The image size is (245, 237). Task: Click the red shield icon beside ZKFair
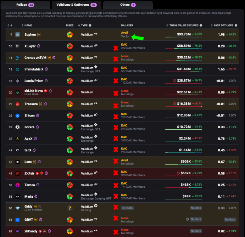click(x=42, y=173)
